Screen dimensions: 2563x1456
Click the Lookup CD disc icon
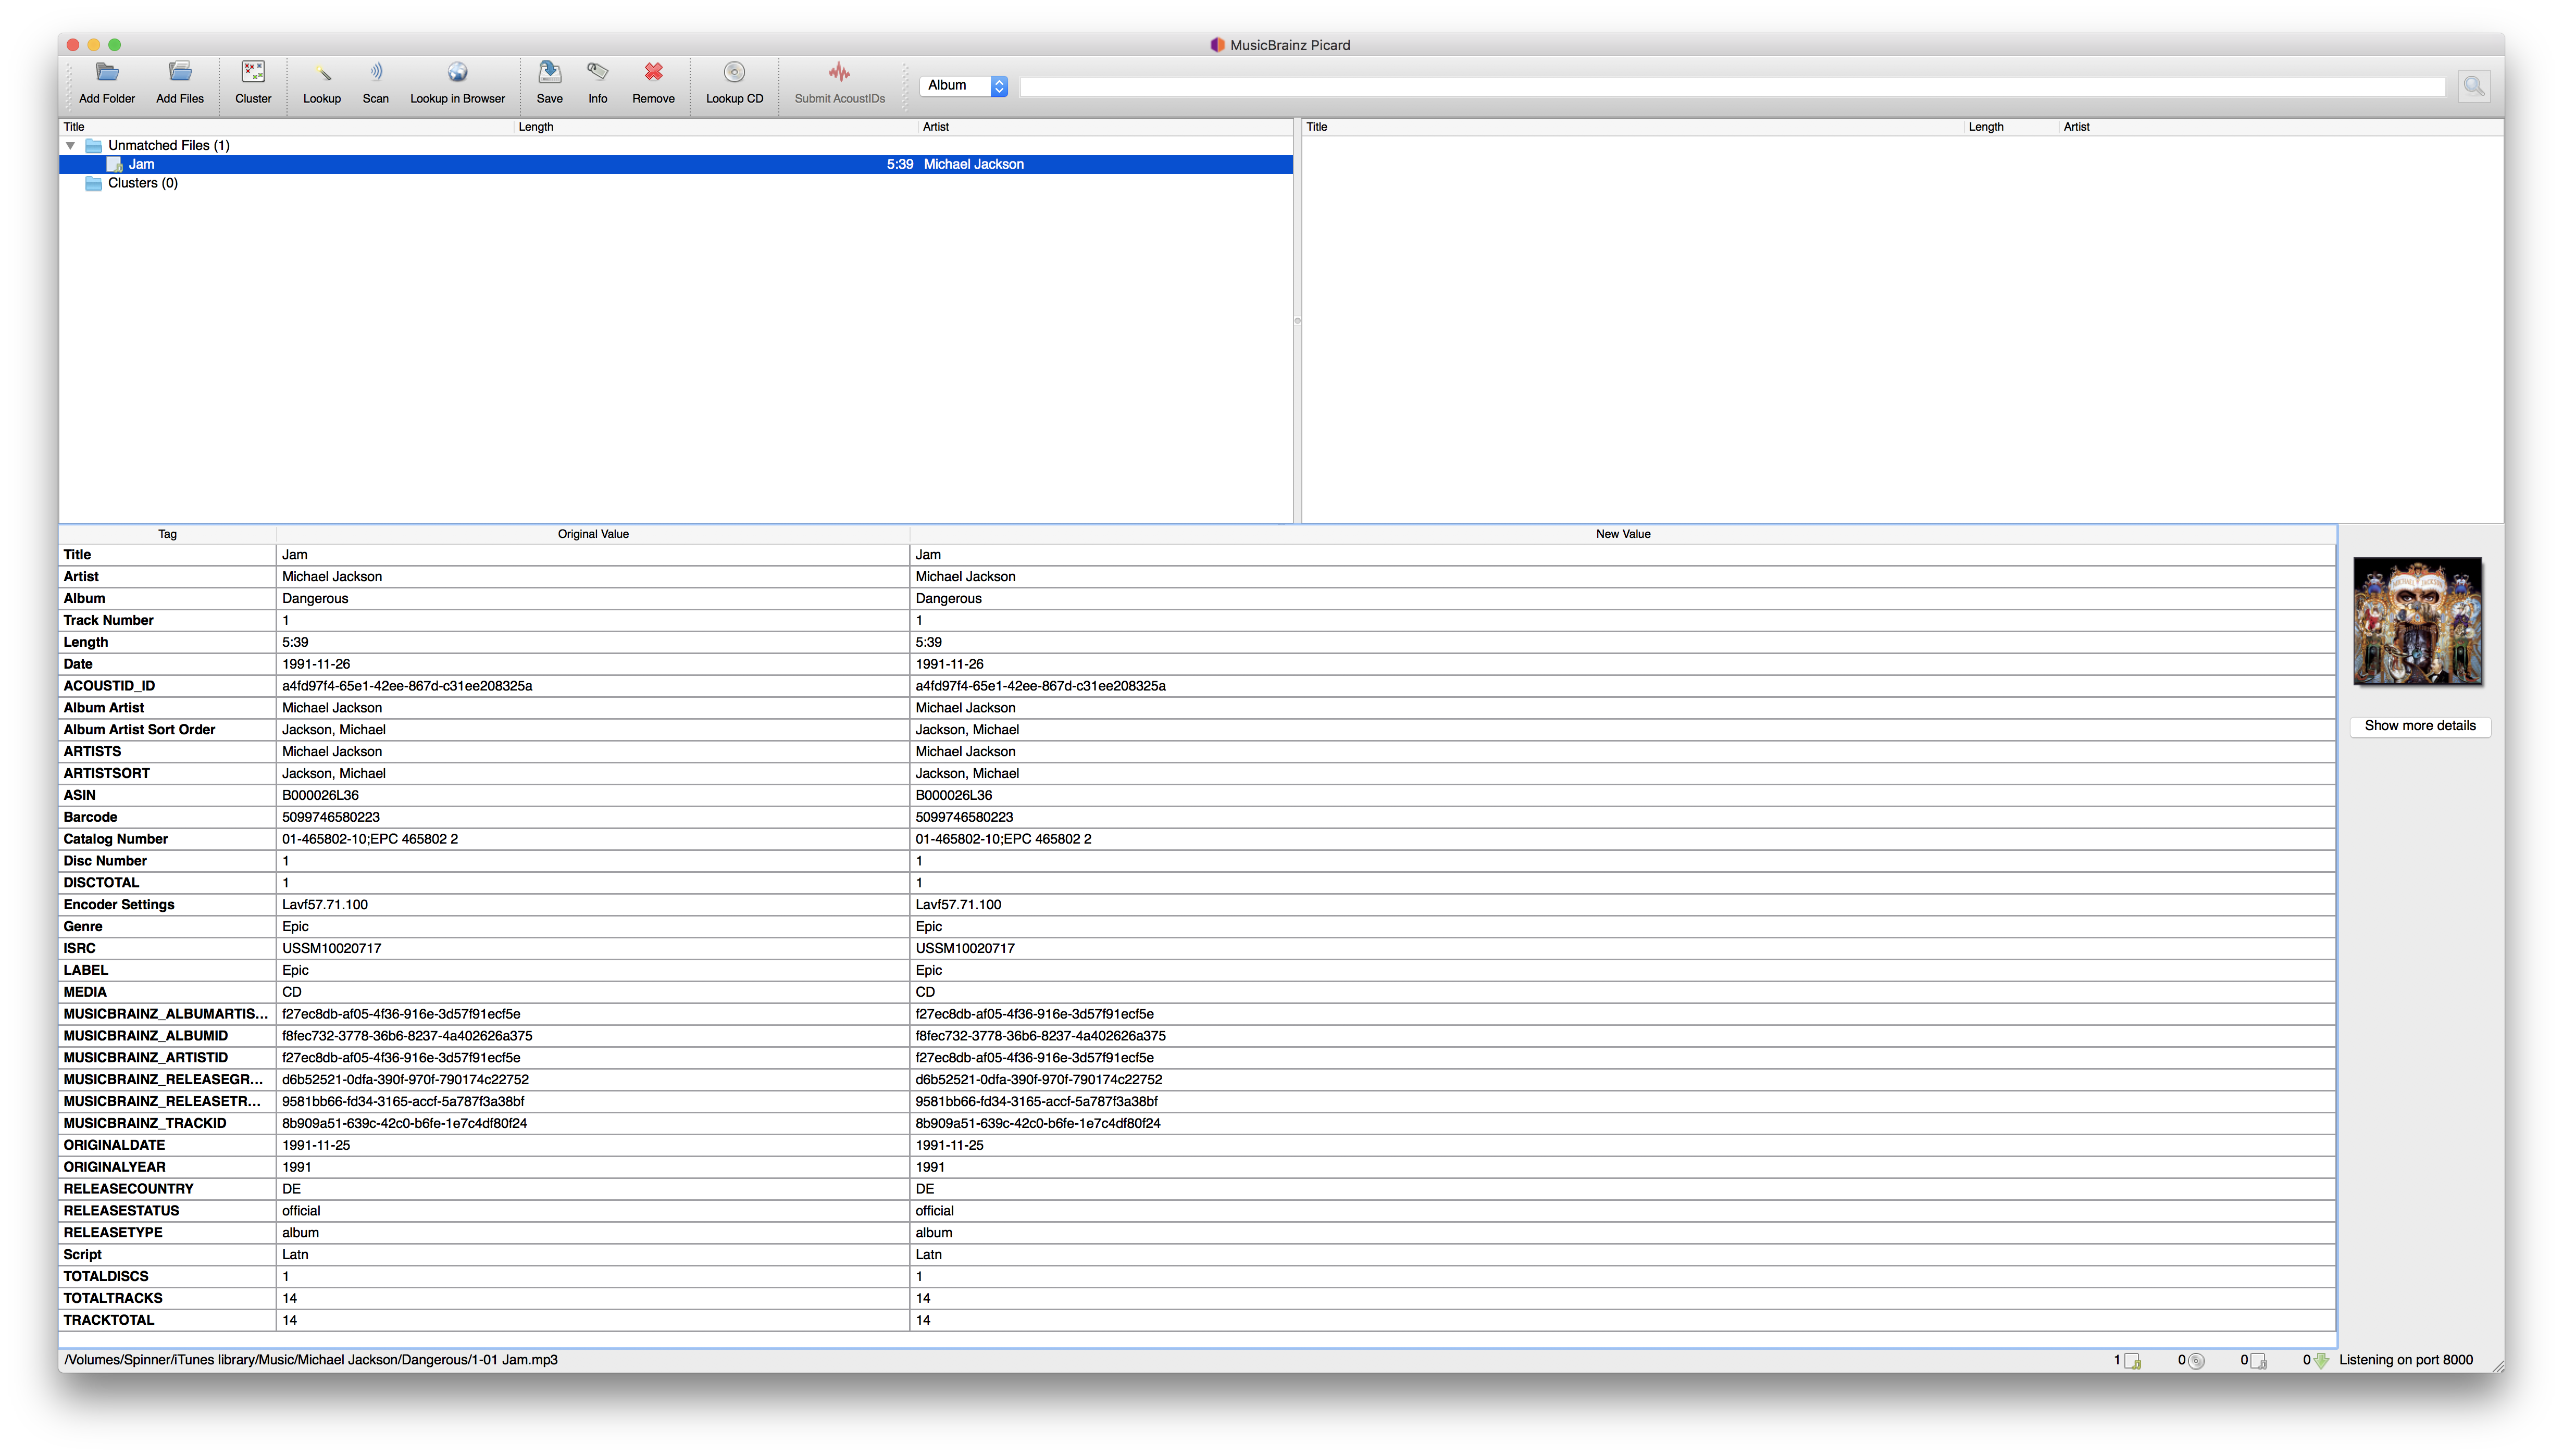(x=735, y=73)
